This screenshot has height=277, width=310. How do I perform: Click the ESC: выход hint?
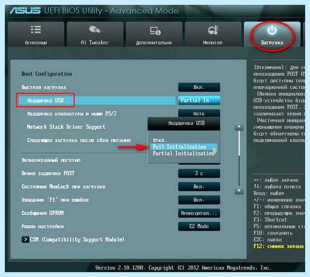268,239
